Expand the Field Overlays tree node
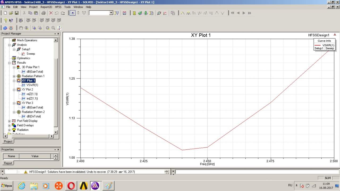 tap(10, 125)
